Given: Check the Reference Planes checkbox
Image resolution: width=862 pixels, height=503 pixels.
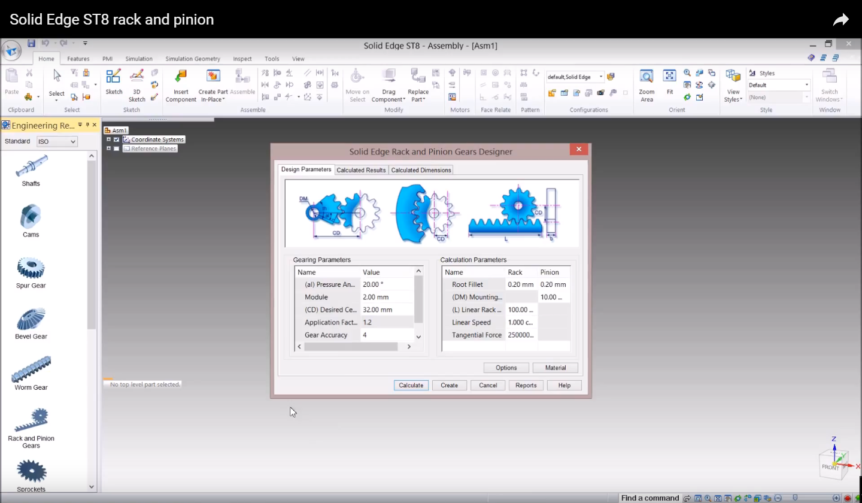Looking at the screenshot, I should click(x=116, y=148).
